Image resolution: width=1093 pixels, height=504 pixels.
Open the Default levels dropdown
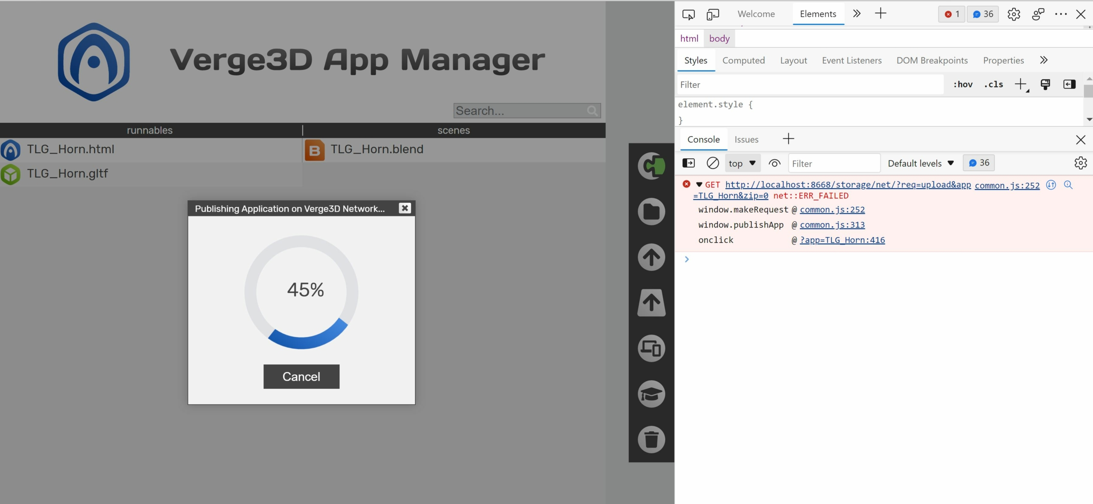(x=921, y=163)
